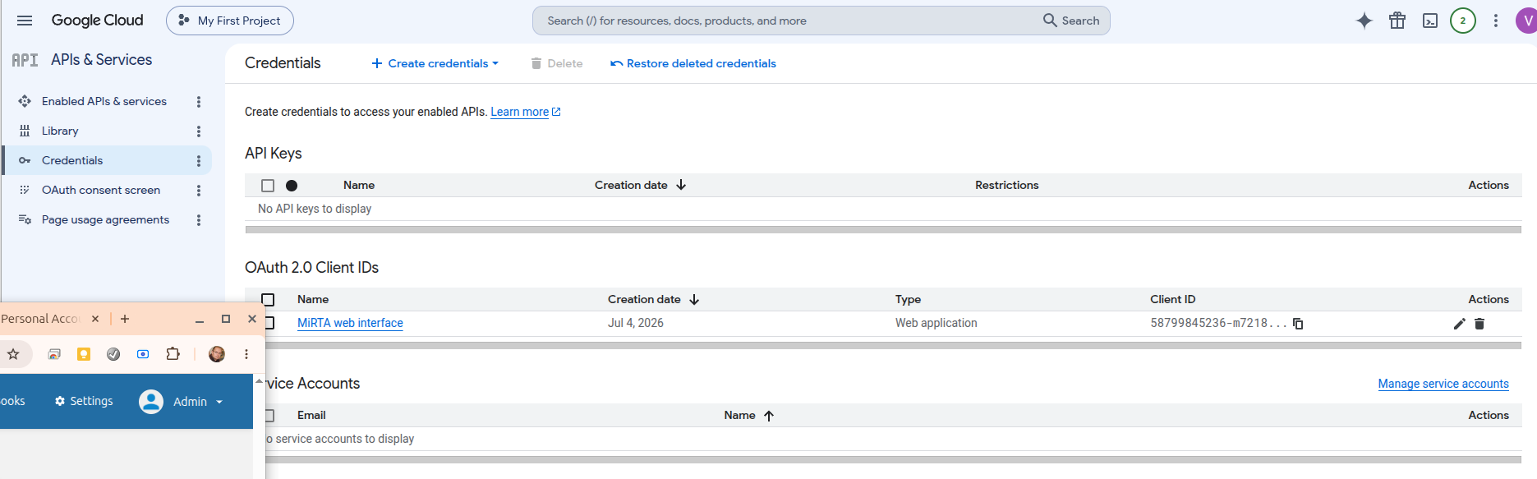This screenshot has width=1537, height=479.
Task: Click the Chrome remote desktop extension icon
Action: (54, 354)
